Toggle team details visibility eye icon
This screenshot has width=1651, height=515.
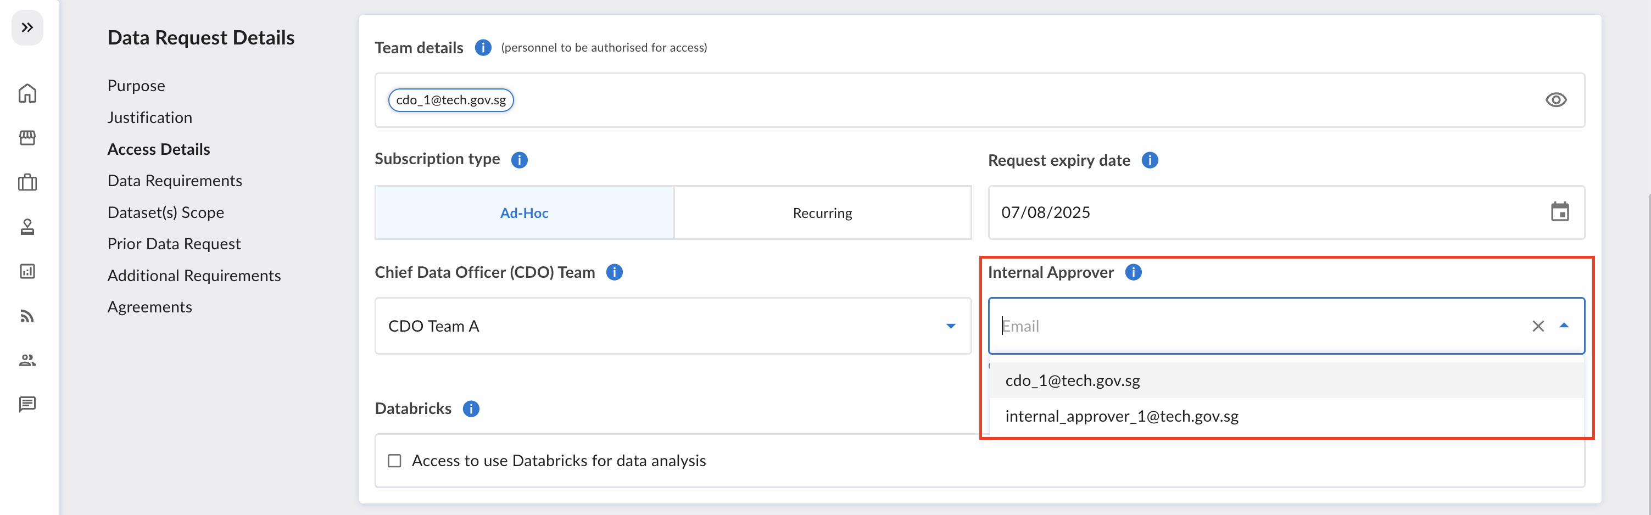[x=1555, y=100]
